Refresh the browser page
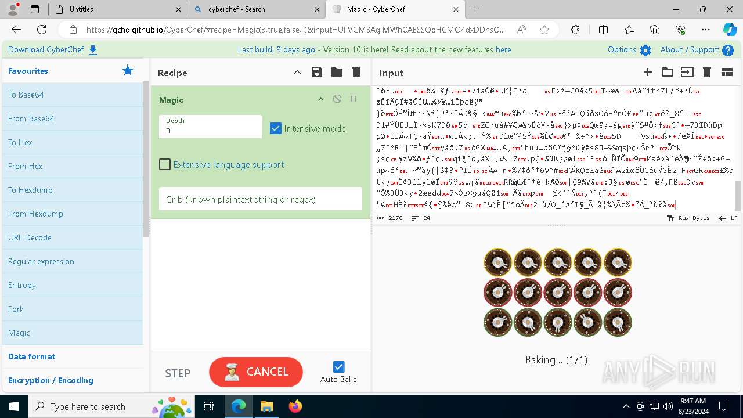Screen dimensions: 743x418 42,30
